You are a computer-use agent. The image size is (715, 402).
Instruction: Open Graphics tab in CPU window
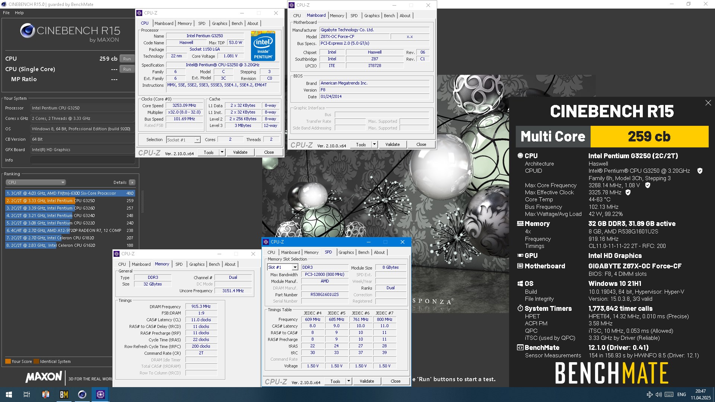[220, 23]
